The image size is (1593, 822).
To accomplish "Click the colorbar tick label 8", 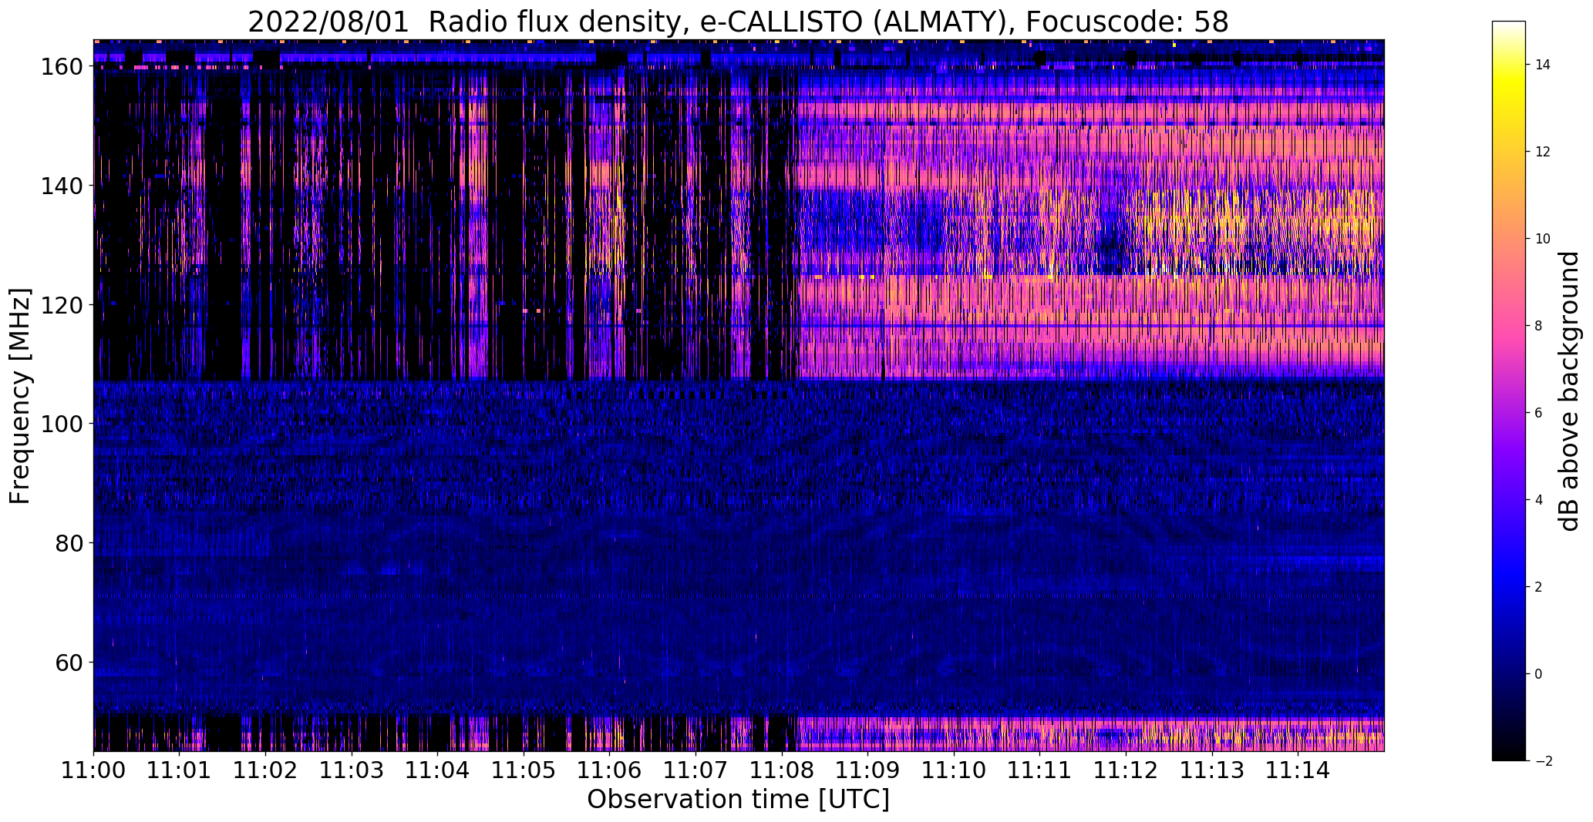I will click(1538, 326).
